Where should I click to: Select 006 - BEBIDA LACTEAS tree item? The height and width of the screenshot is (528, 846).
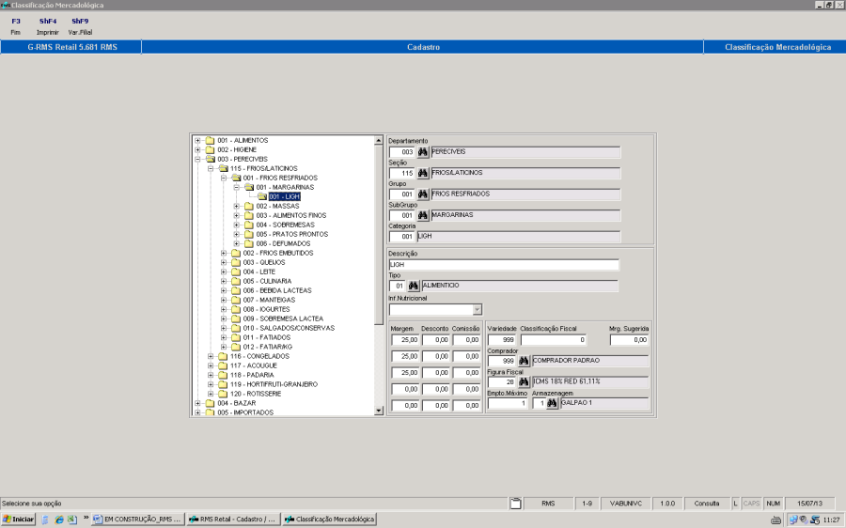pyautogui.click(x=276, y=290)
